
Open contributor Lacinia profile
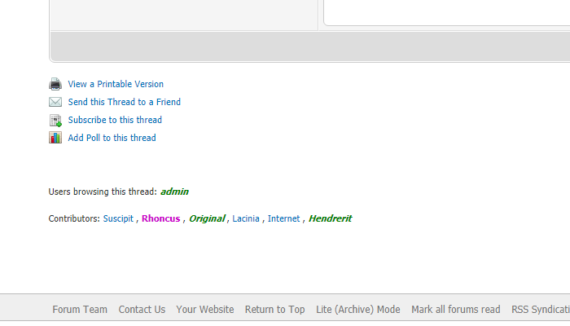pyautogui.click(x=246, y=218)
